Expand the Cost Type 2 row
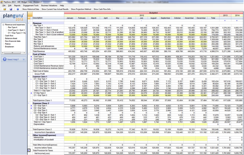This screenshot has width=244, height=155. pyautogui.click(x=31, y=59)
